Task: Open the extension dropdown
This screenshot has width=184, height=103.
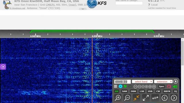Action: click(x=163, y=82)
